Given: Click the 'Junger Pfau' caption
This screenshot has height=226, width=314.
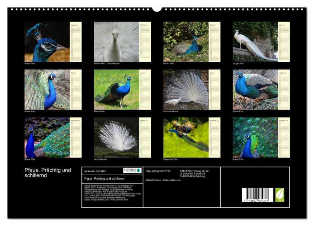Looking at the screenshot, I should 238,63.
